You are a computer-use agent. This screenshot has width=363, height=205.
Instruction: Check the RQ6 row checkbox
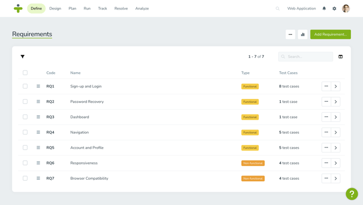coord(25,163)
